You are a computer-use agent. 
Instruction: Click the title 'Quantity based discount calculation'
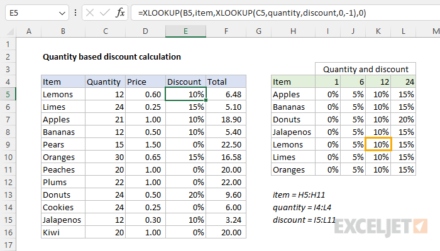click(x=112, y=57)
